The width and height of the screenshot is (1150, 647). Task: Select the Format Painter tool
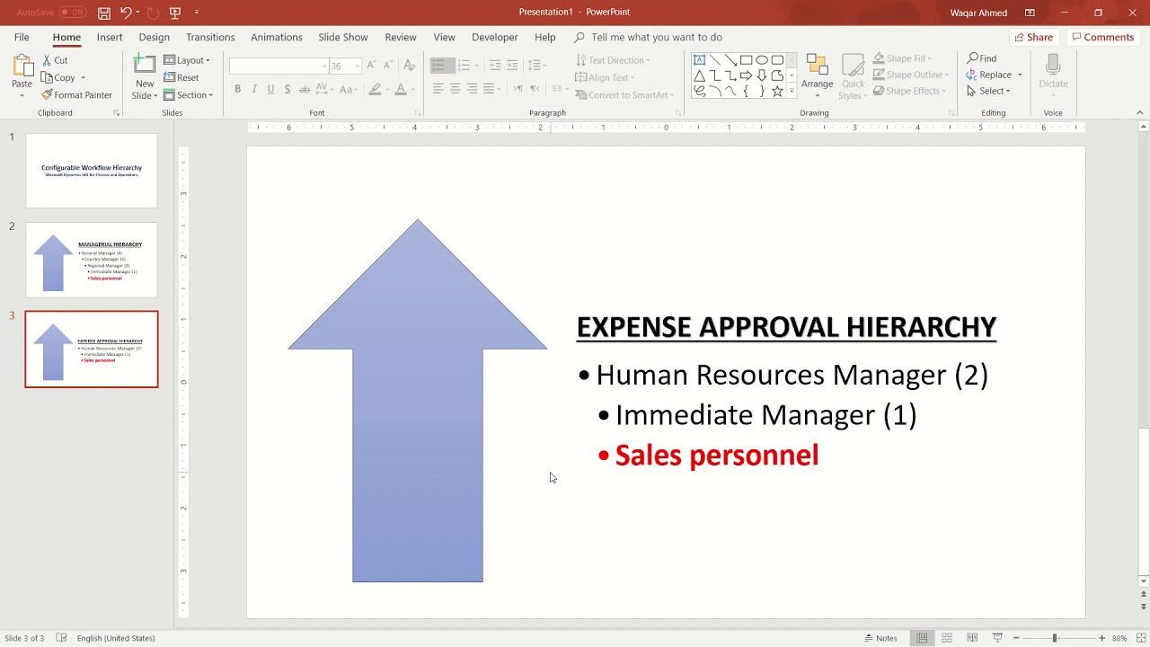[76, 95]
